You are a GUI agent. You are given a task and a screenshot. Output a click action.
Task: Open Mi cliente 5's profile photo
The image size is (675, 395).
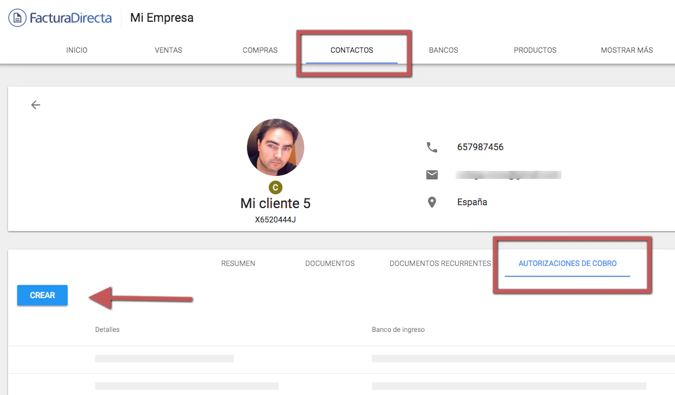click(x=276, y=147)
